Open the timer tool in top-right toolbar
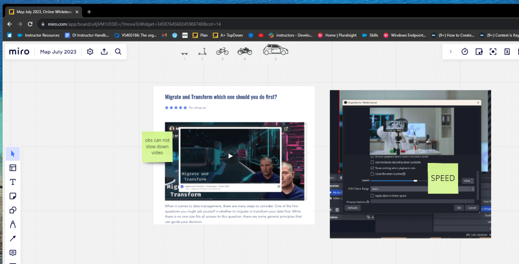The height and width of the screenshot is (264, 519). coord(465,52)
